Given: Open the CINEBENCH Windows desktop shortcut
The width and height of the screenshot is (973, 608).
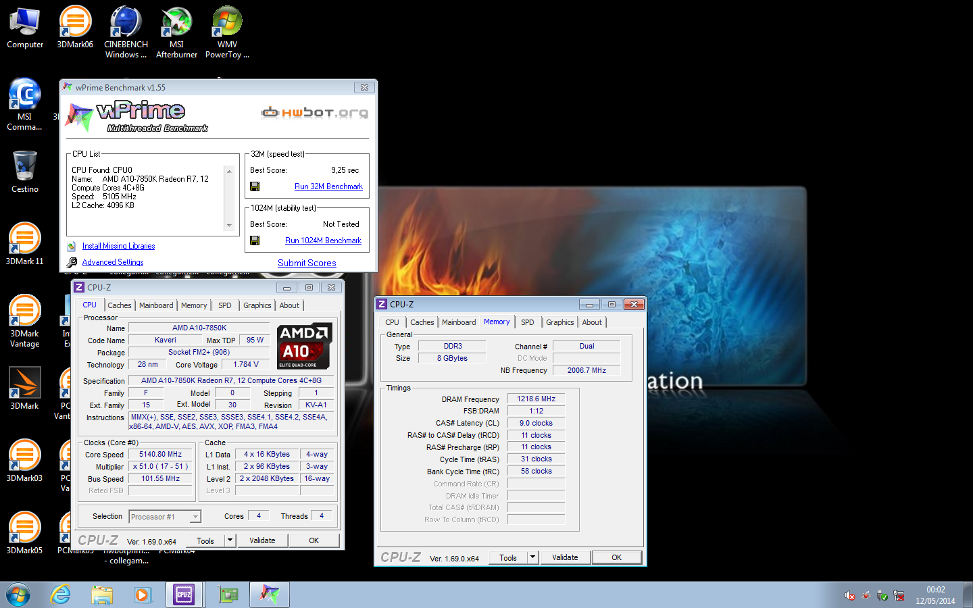Looking at the screenshot, I should tap(126, 32).
